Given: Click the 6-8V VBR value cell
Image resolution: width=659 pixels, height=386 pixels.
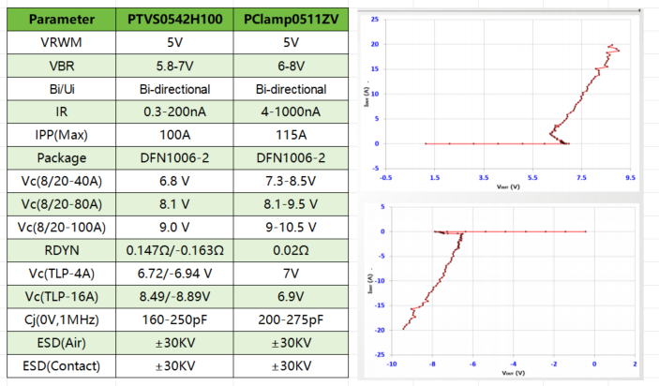Looking at the screenshot, I should pyautogui.click(x=292, y=67).
